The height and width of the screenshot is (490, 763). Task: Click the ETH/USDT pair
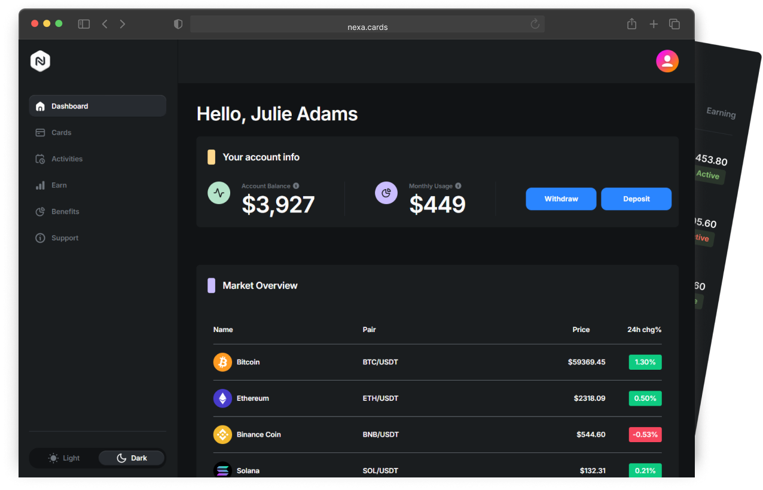tap(380, 398)
